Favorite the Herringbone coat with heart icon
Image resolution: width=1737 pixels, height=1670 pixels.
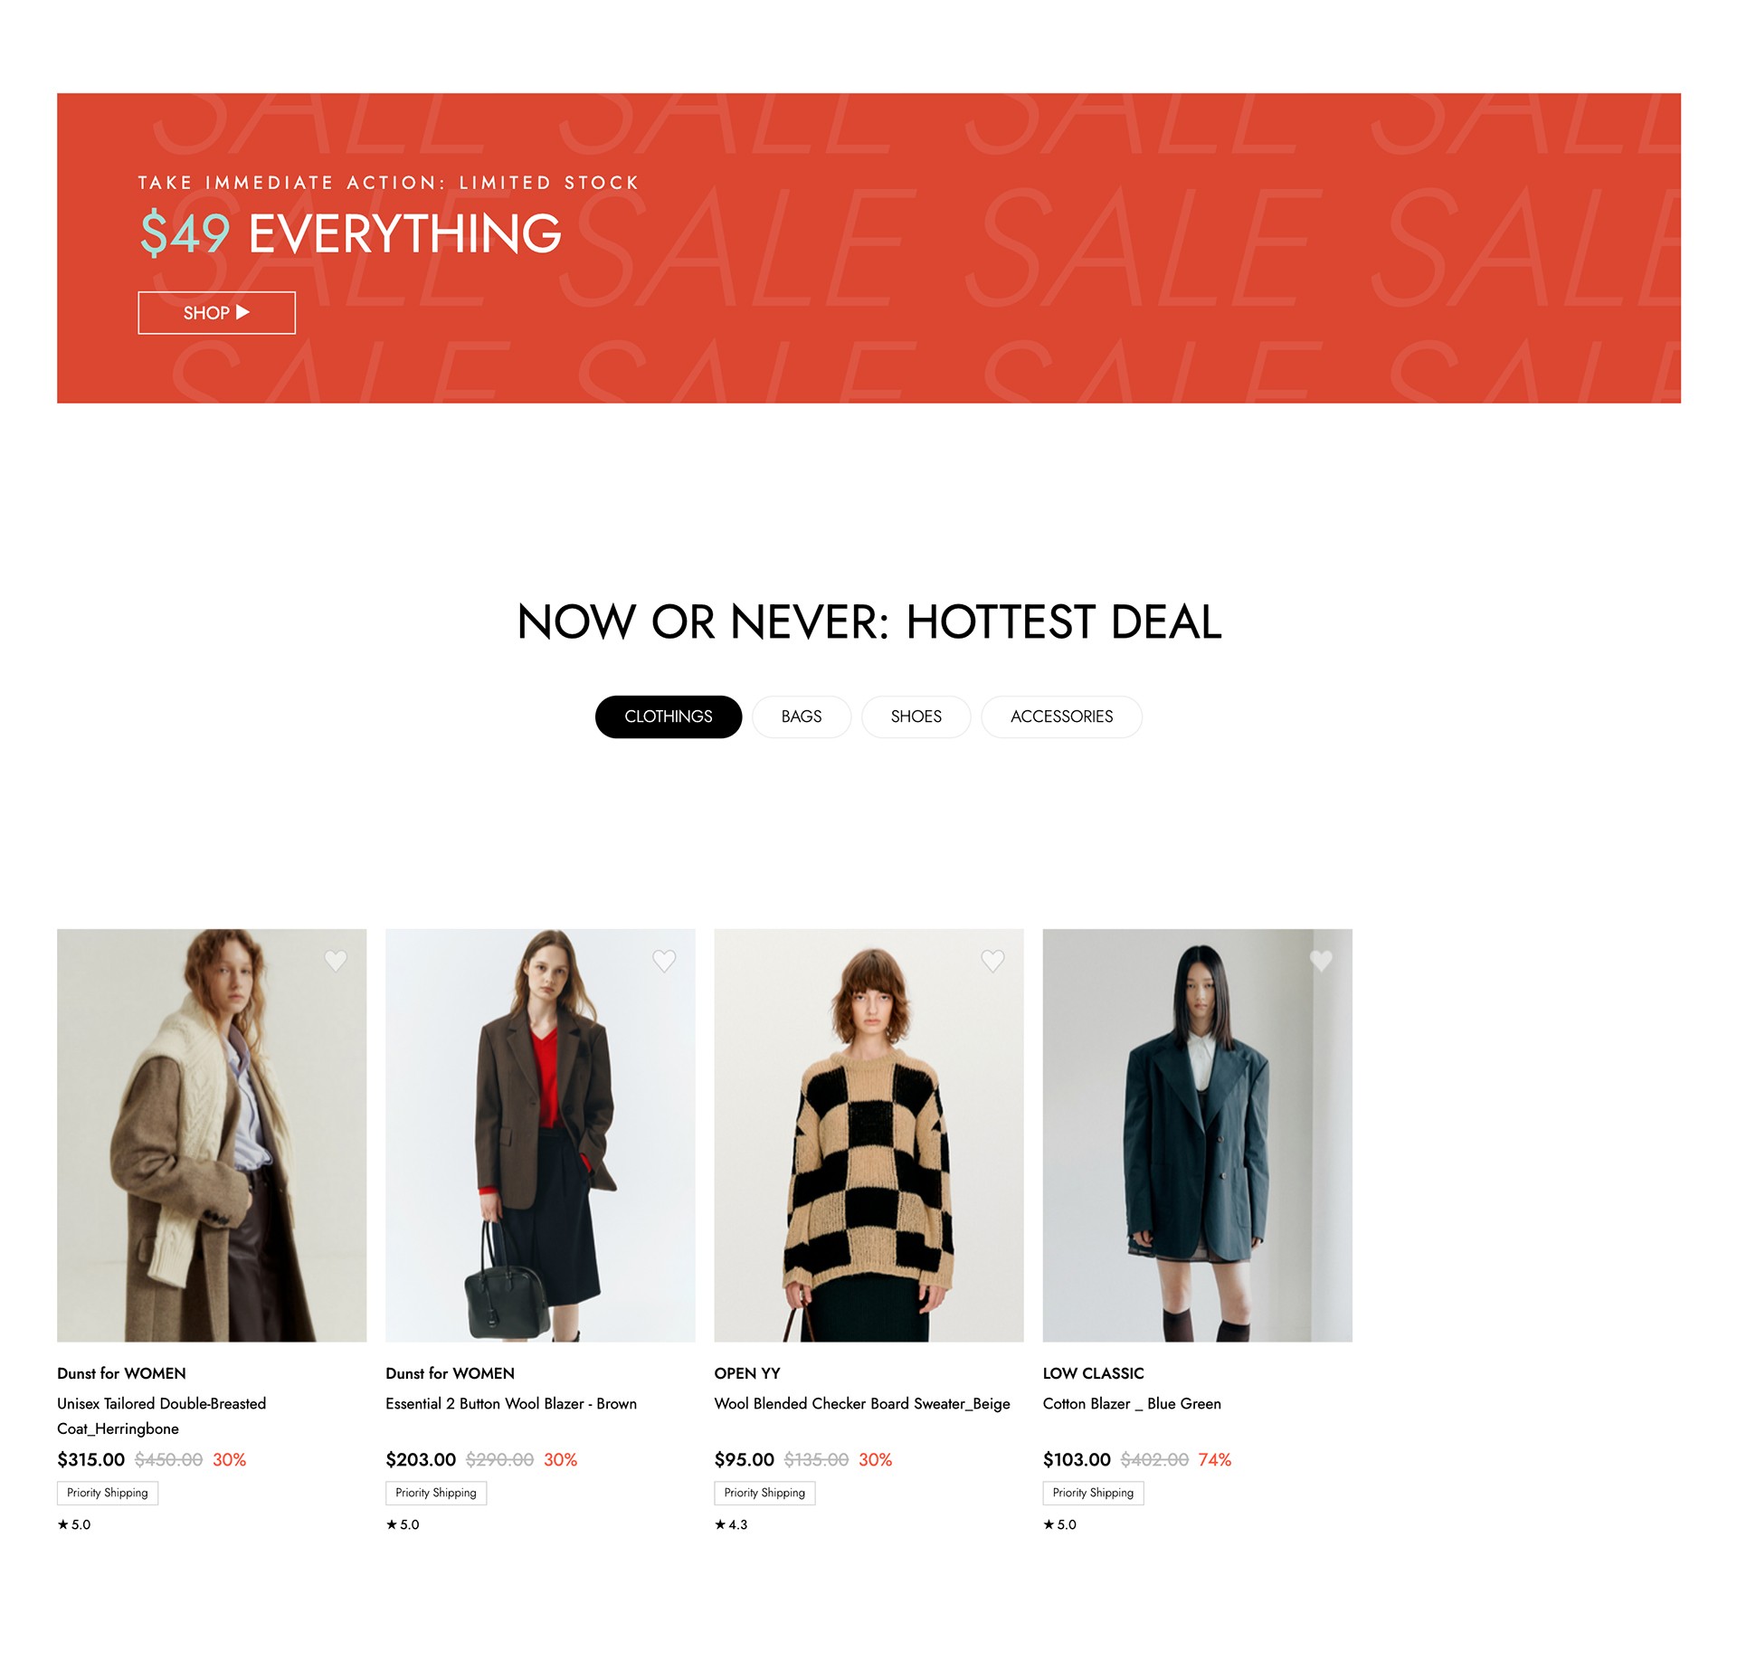tap(336, 961)
